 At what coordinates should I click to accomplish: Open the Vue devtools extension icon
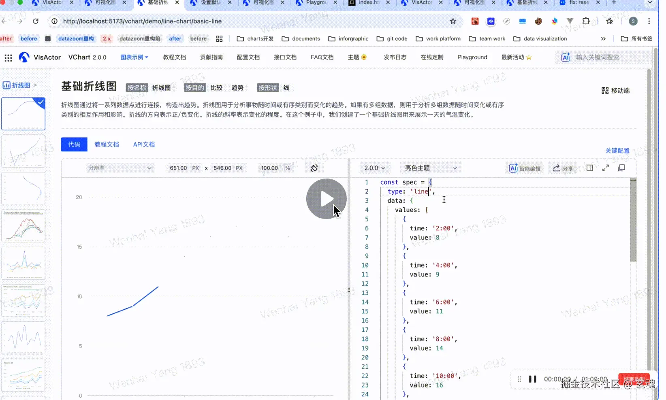tap(570, 21)
